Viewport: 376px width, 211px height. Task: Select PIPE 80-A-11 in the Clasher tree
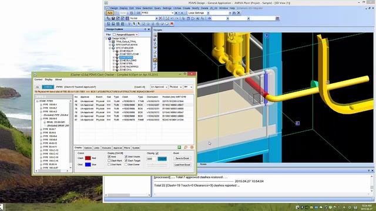(x=49, y=147)
